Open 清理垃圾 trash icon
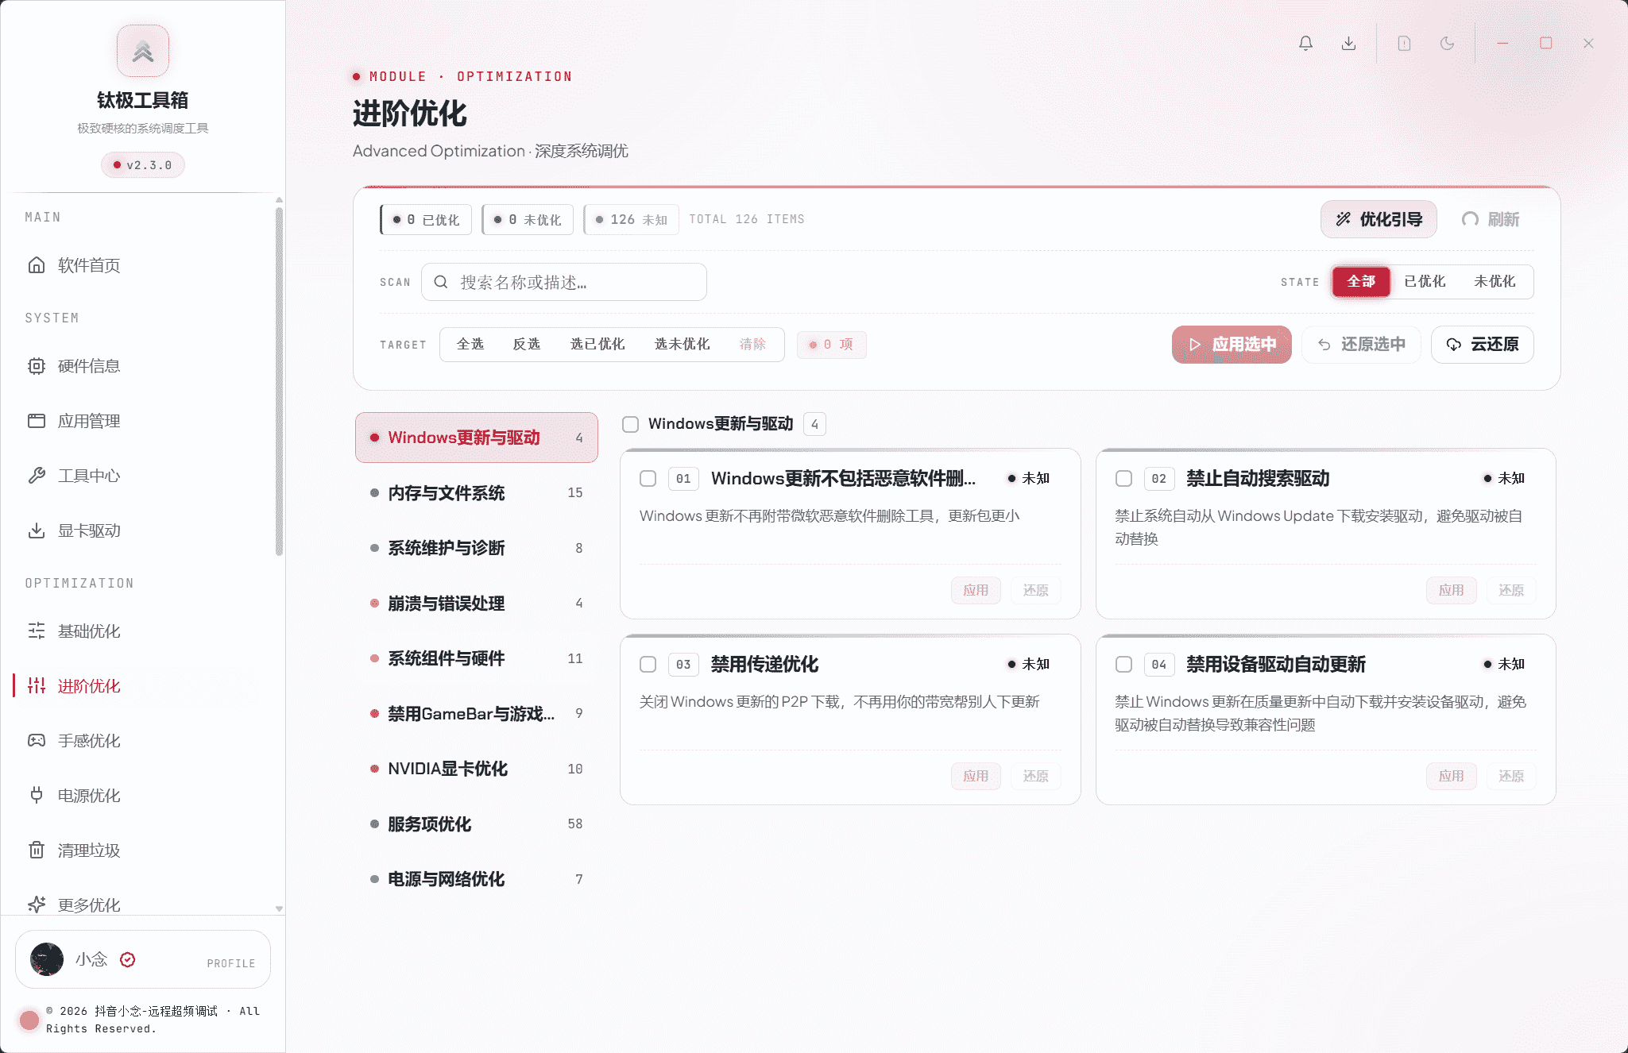Screen dimensions: 1628x1053 [37, 850]
